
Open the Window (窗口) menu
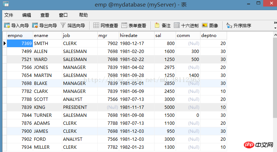click(63, 15)
